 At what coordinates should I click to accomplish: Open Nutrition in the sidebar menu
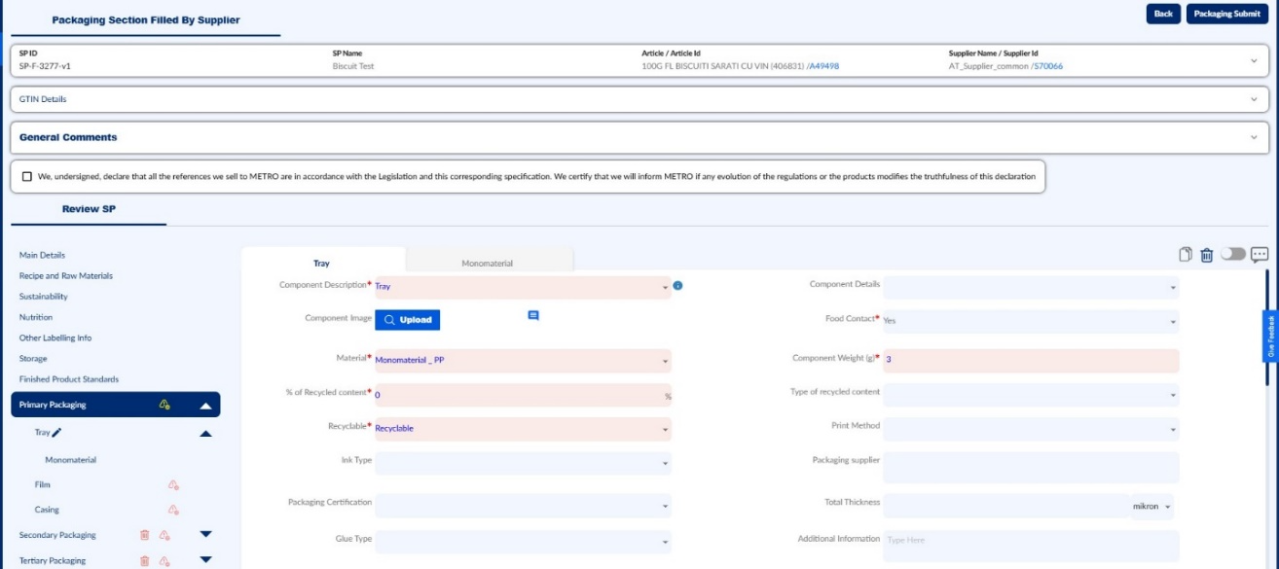(x=36, y=317)
